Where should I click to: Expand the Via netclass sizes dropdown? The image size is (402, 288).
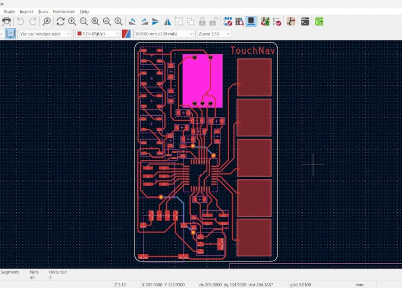click(46, 34)
